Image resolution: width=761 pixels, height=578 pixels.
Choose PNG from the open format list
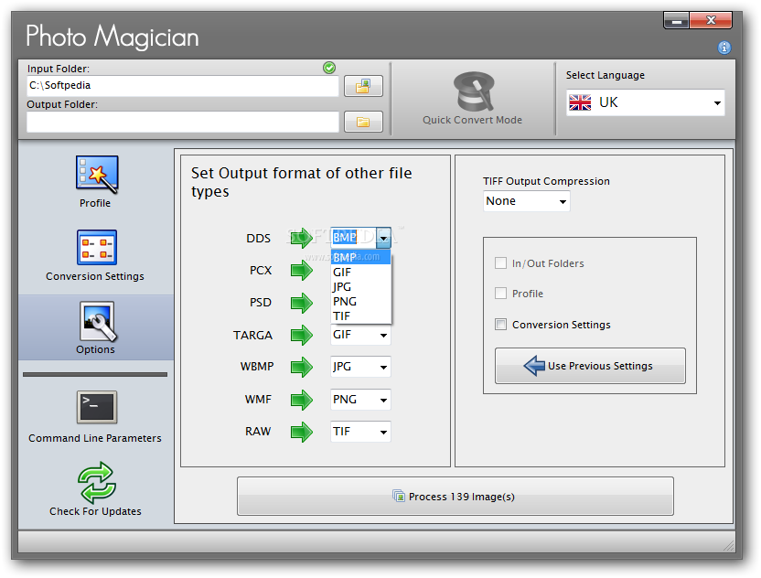coord(360,302)
